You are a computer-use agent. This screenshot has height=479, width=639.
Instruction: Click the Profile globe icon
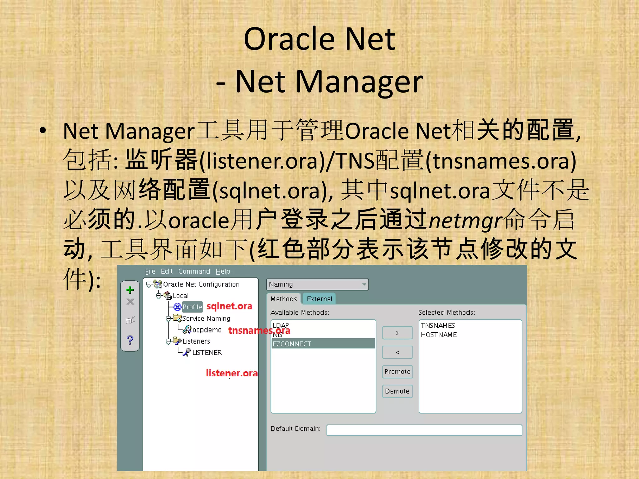pos(178,307)
